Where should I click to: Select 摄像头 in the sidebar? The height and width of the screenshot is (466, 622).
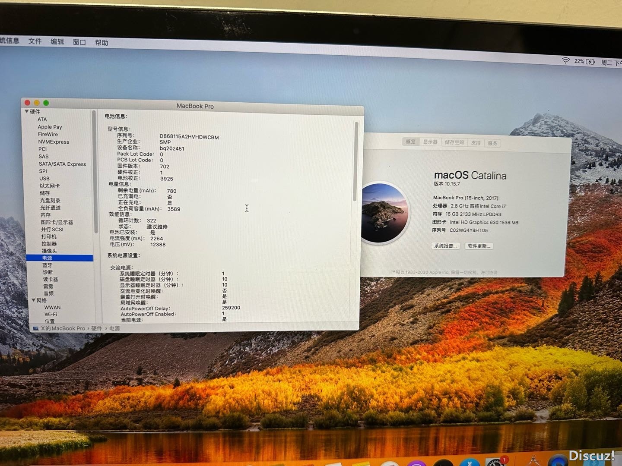(x=49, y=251)
